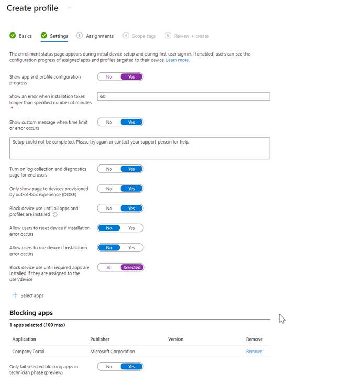Disable custom message on time limit error

click(x=109, y=122)
